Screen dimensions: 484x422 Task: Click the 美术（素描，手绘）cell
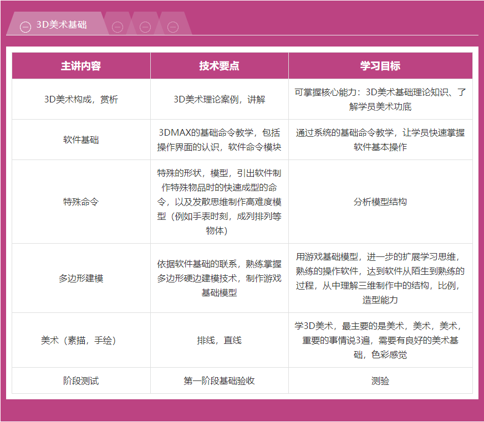(x=81, y=341)
